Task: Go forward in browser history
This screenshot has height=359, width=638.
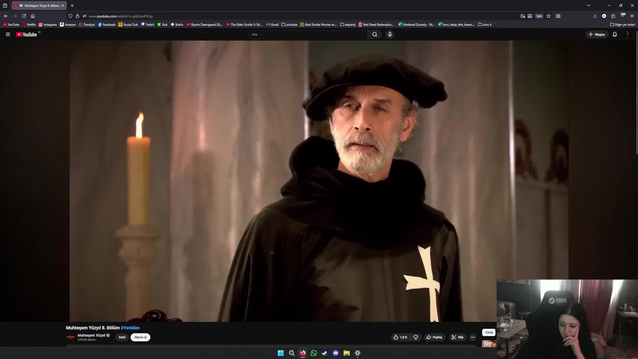Action: pos(14,16)
